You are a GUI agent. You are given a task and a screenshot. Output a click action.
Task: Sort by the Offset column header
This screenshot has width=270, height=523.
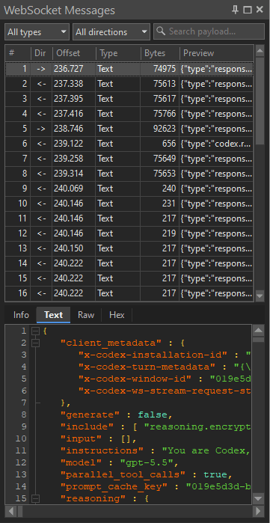(x=74, y=53)
